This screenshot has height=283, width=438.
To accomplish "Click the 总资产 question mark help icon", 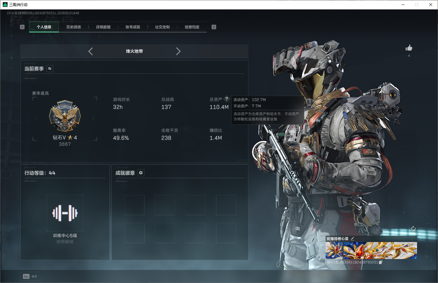I will tap(227, 99).
